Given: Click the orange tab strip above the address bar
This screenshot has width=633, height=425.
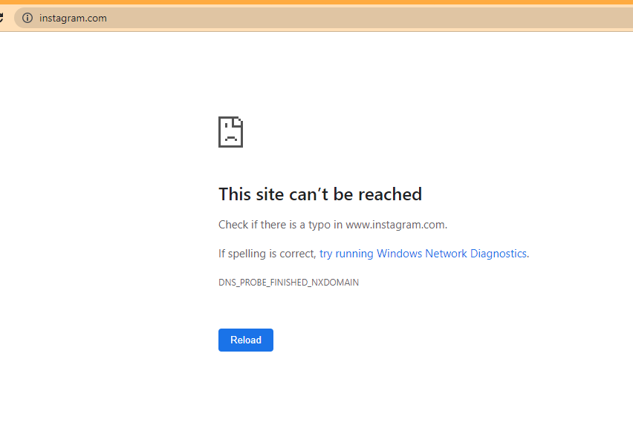Looking at the screenshot, I should [316, 2].
